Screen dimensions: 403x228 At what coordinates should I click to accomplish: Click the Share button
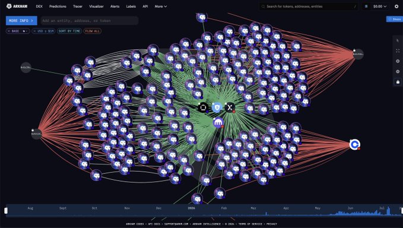tap(395, 19)
